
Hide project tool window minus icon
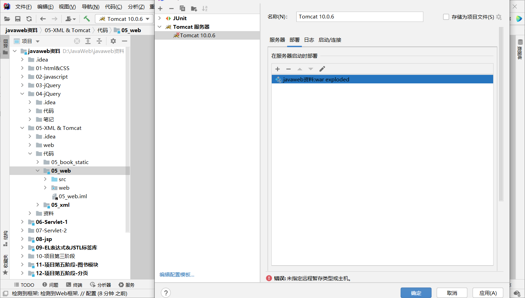point(125,41)
